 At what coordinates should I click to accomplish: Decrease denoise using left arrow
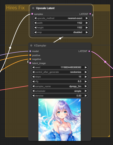tap(33, 96)
